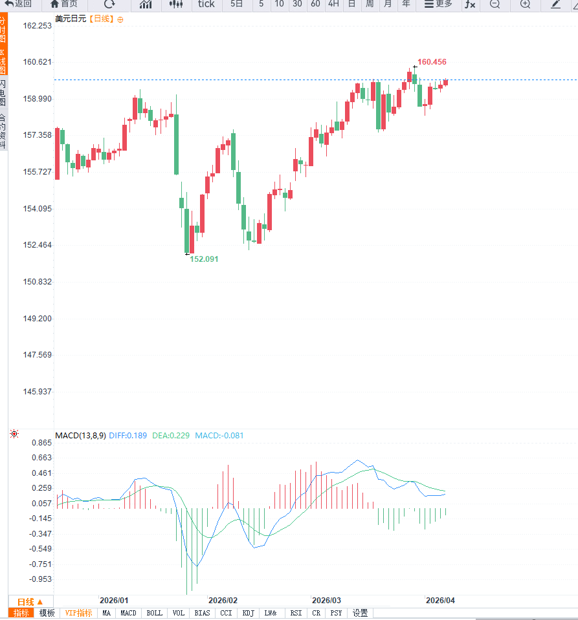Click the refresh circular arrow icon
Screen dimensions: 578x620
point(109,4)
